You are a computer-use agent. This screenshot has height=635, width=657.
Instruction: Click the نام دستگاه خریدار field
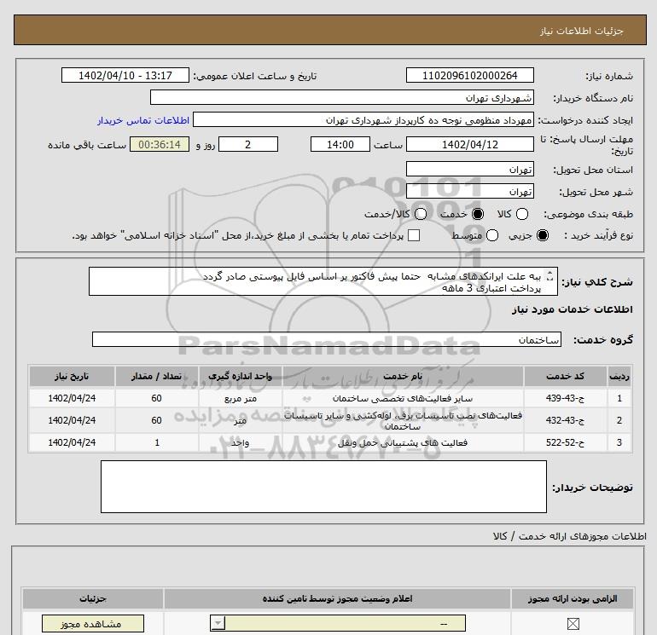(342, 97)
